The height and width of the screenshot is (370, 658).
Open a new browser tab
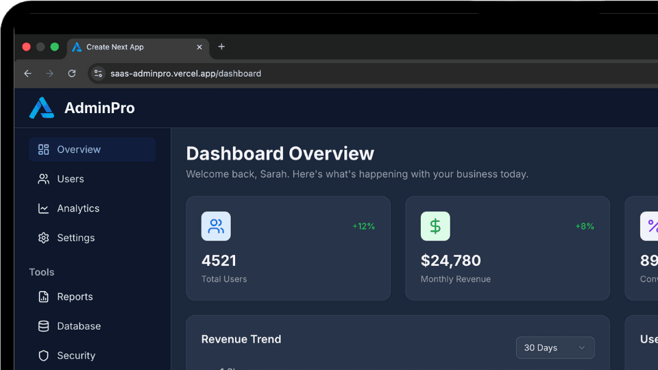[221, 47]
